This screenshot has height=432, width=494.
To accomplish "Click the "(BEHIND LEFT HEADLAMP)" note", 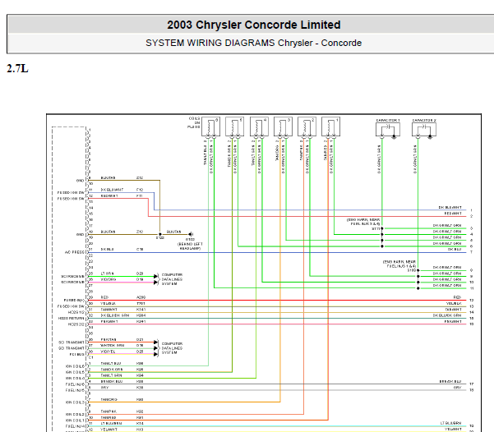I will coord(190,246).
